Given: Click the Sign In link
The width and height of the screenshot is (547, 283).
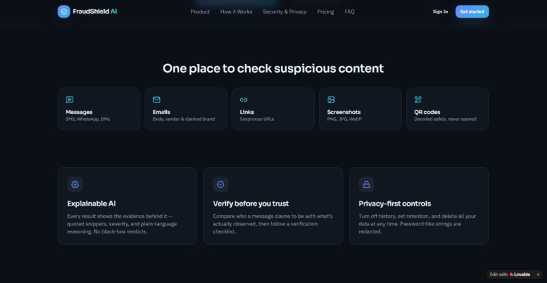Looking at the screenshot, I should 440,12.
